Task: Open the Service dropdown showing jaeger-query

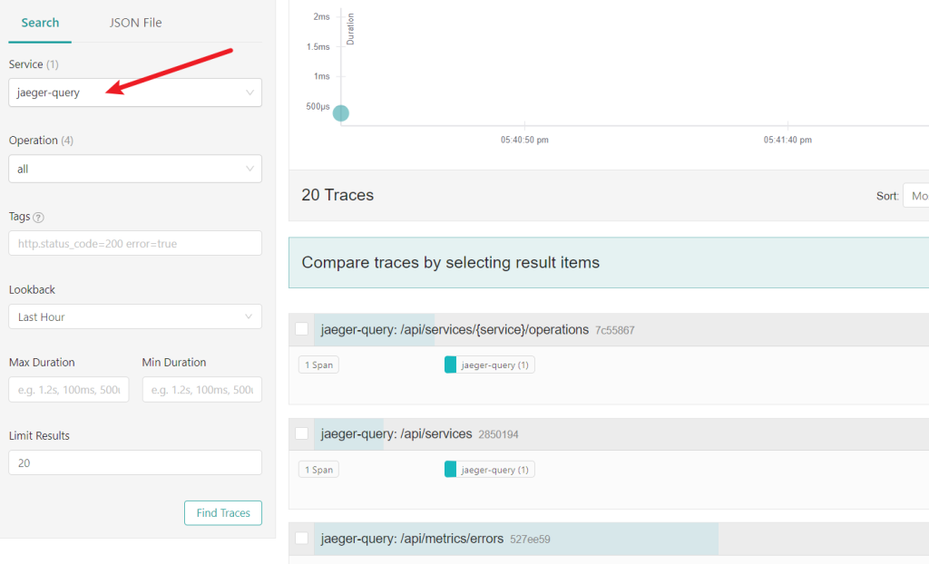Action: (135, 92)
